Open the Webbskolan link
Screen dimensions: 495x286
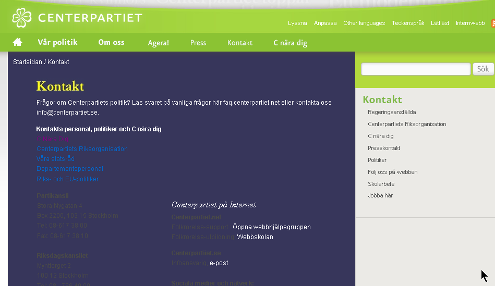pos(255,237)
